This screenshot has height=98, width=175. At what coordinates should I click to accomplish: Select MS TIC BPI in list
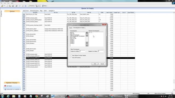pyautogui.click(x=73, y=37)
